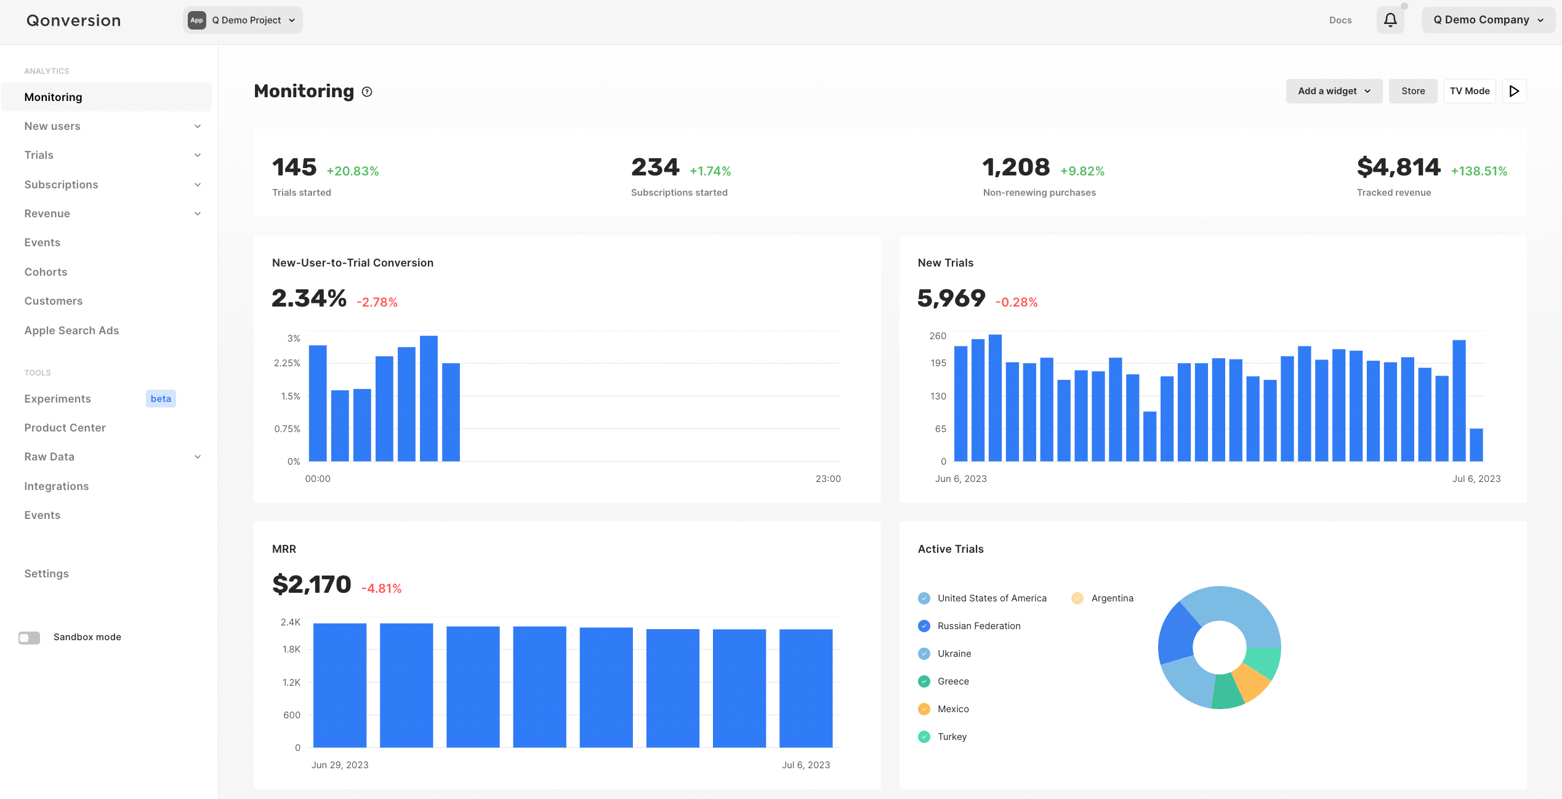Image resolution: width=1562 pixels, height=799 pixels.
Task: Open Apple Search Ads menu item
Action: [71, 331]
